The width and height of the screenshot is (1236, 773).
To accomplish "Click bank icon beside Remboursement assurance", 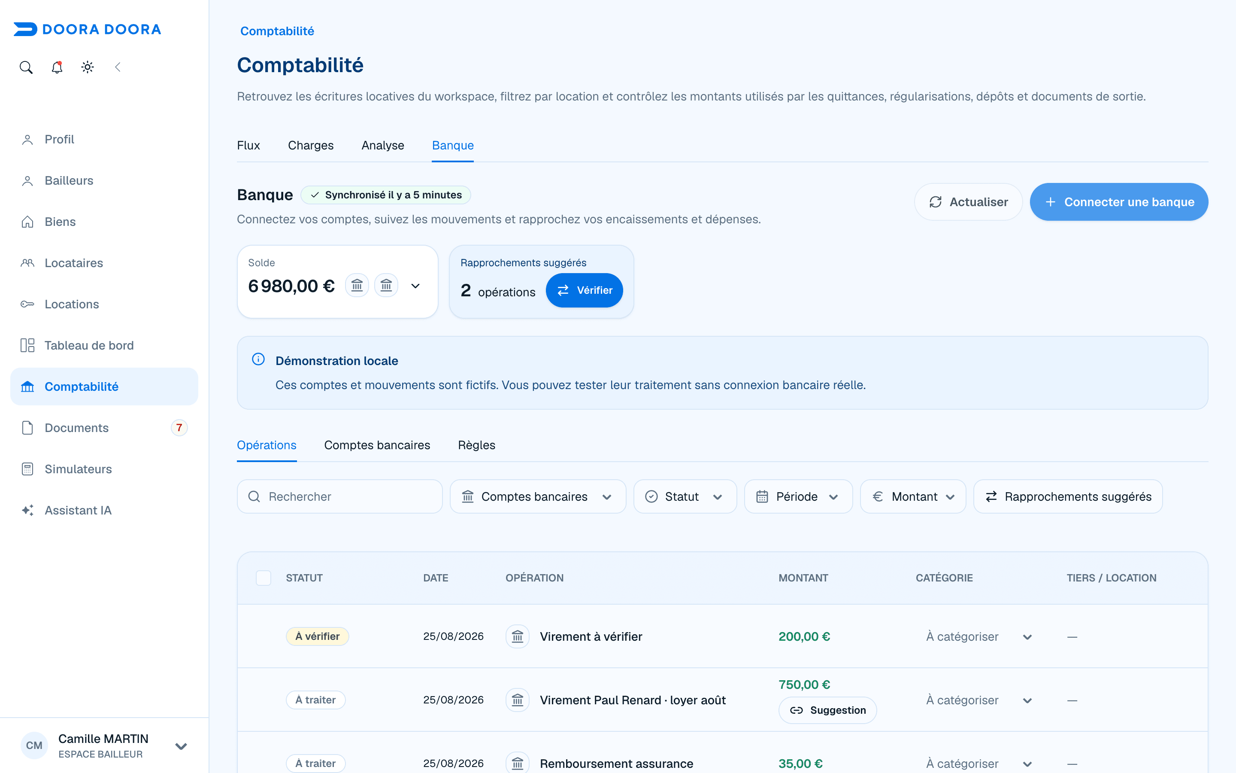I will [x=518, y=763].
